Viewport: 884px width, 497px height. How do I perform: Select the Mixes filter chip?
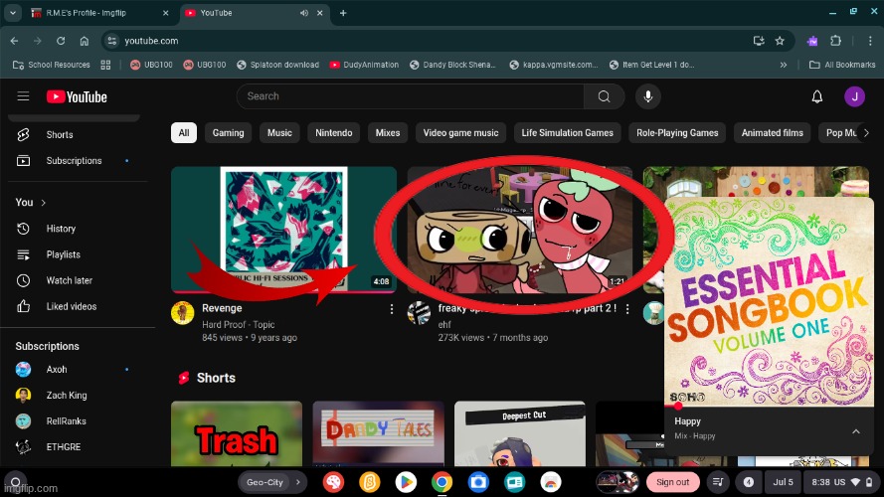coord(388,133)
